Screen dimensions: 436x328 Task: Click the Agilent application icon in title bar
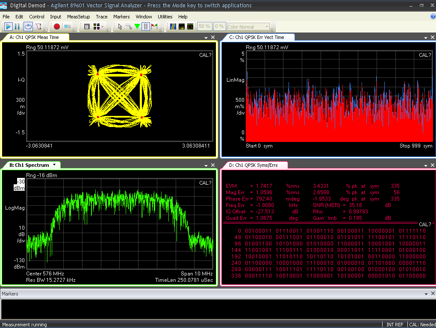point(4,5)
